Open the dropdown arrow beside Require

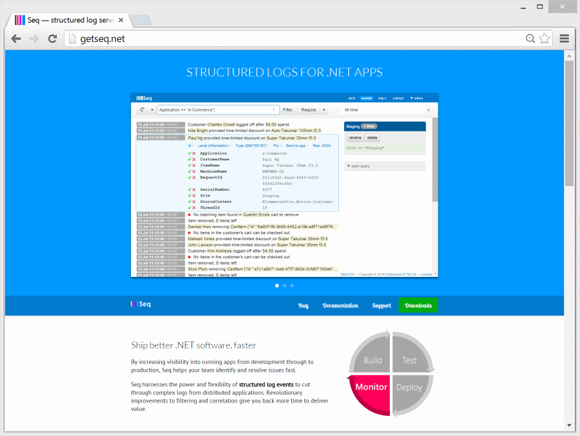pos(324,110)
